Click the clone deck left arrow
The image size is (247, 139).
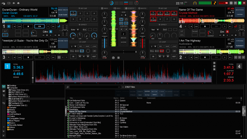(x=121, y=29)
